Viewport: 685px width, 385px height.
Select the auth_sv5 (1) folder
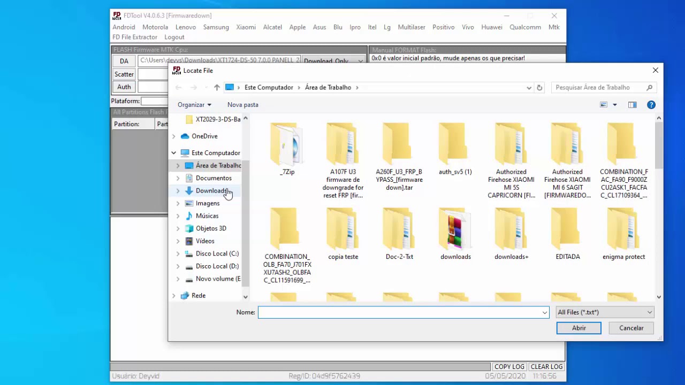click(x=455, y=149)
